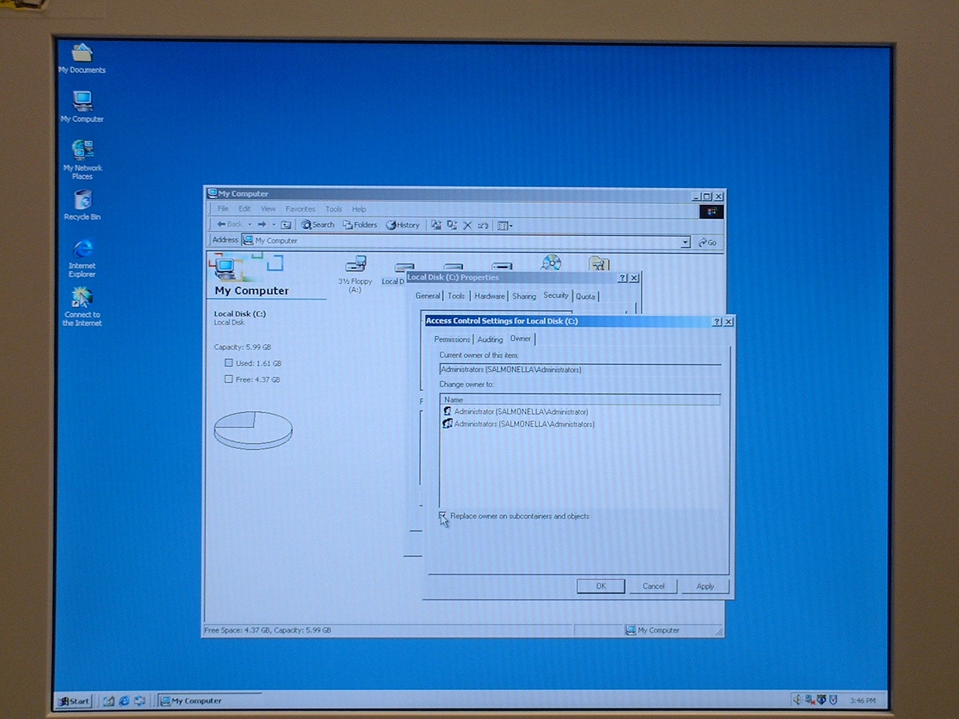Switch to the Permissions tab
The height and width of the screenshot is (719, 959).
click(452, 339)
